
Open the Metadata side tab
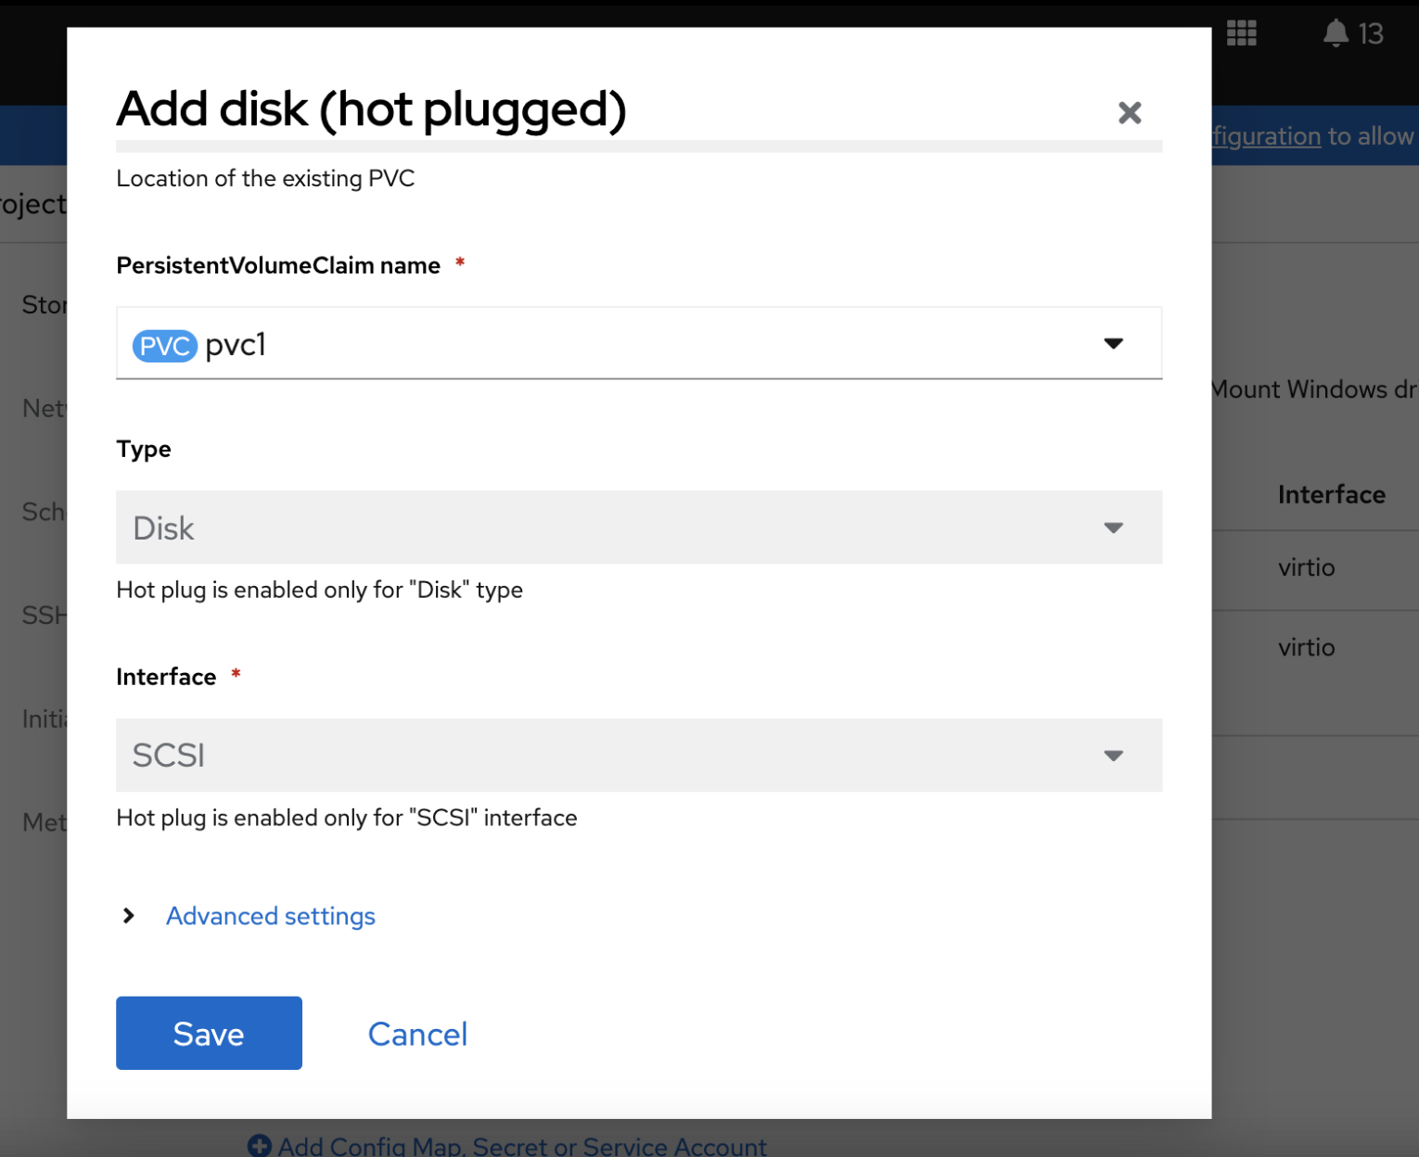[x=44, y=822]
